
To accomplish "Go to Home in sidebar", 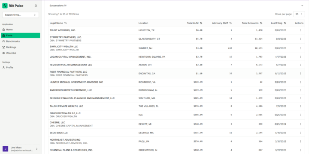I will pos(21,30).
